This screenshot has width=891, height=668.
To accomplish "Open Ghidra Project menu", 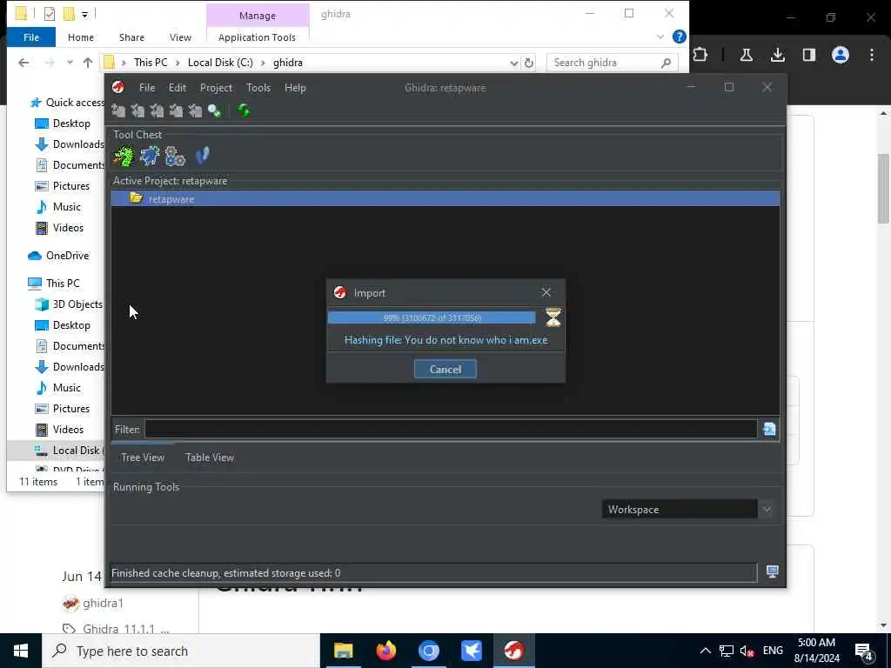I will (x=216, y=88).
